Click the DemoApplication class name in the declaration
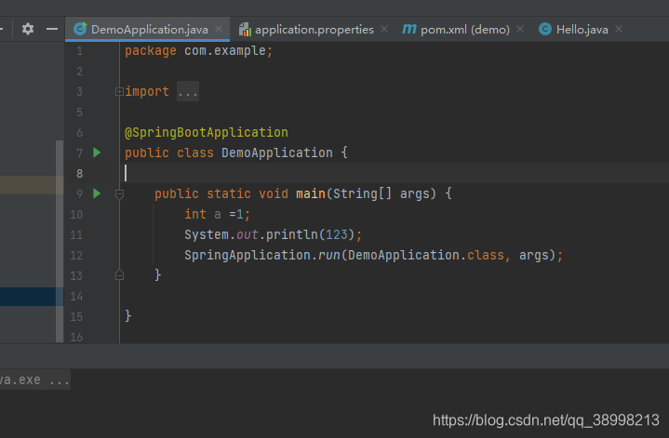669x438 pixels. click(277, 153)
